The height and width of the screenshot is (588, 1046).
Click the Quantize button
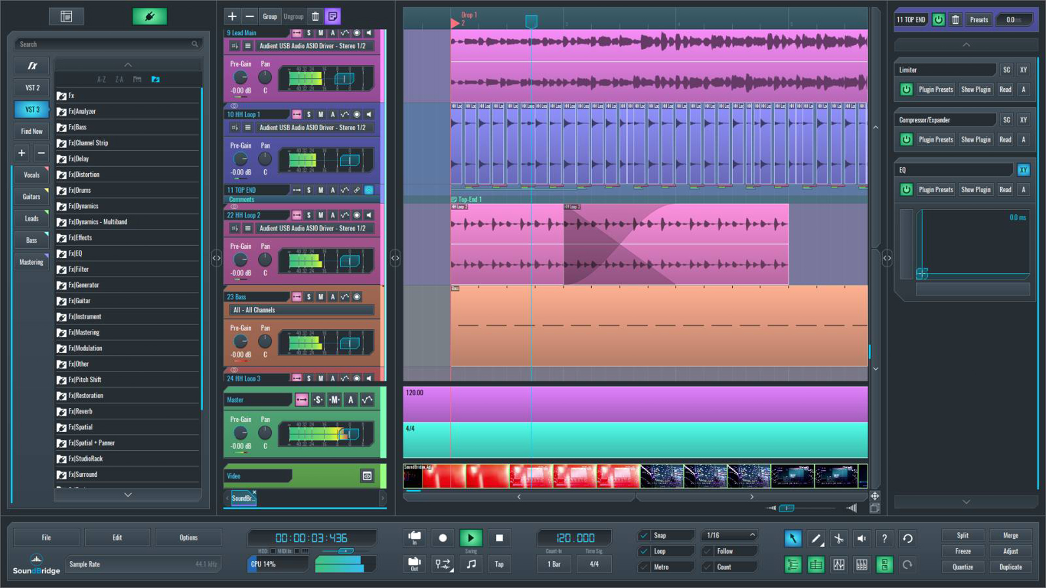pyautogui.click(x=963, y=567)
